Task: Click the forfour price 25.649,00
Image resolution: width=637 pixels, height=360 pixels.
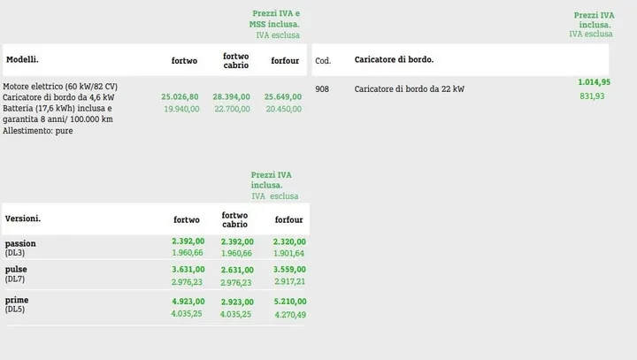Action: point(282,97)
